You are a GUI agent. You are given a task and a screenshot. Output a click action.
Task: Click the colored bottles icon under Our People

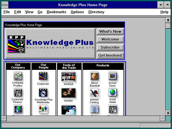tap(43, 109)
